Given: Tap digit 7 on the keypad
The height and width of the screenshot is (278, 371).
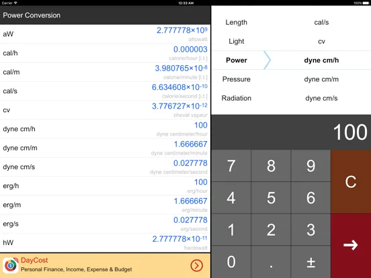Looking at the screenshot, I should [x=231, y=165].
